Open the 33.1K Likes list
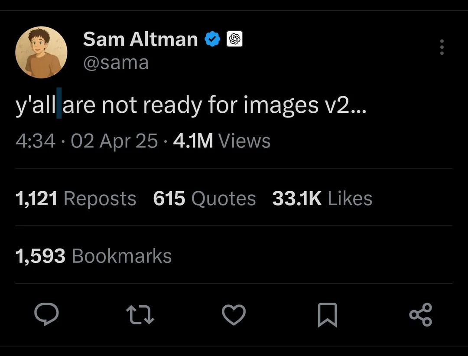Image resolution: width=468 pixels, height=356 pixels. coord(322,199)
